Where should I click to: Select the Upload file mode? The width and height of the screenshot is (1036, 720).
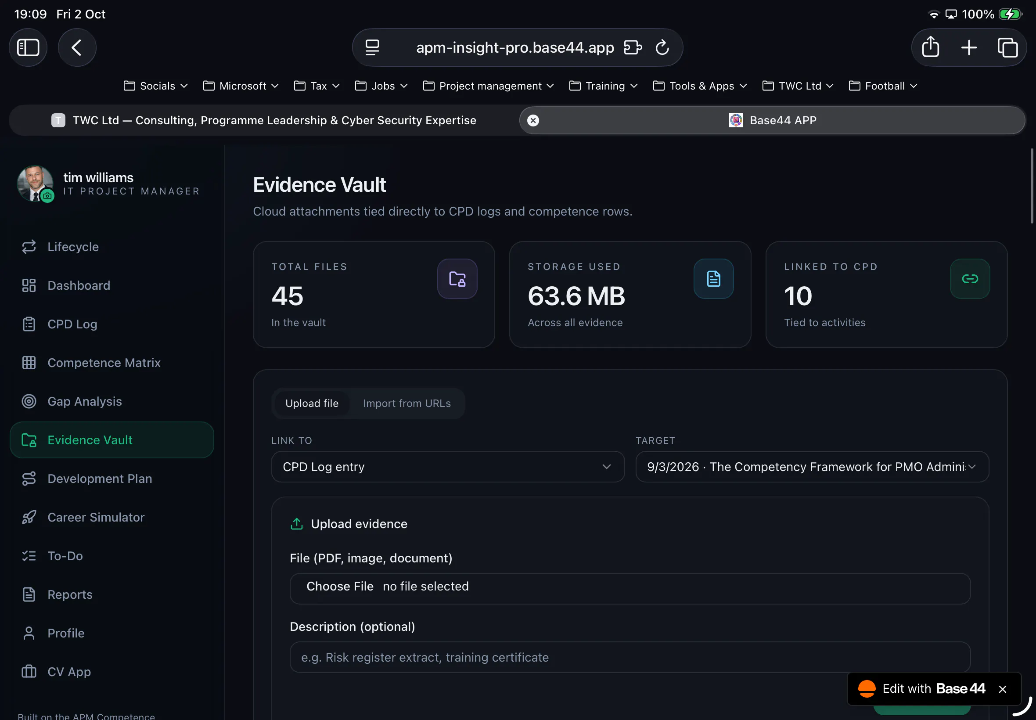pos(312,403)
